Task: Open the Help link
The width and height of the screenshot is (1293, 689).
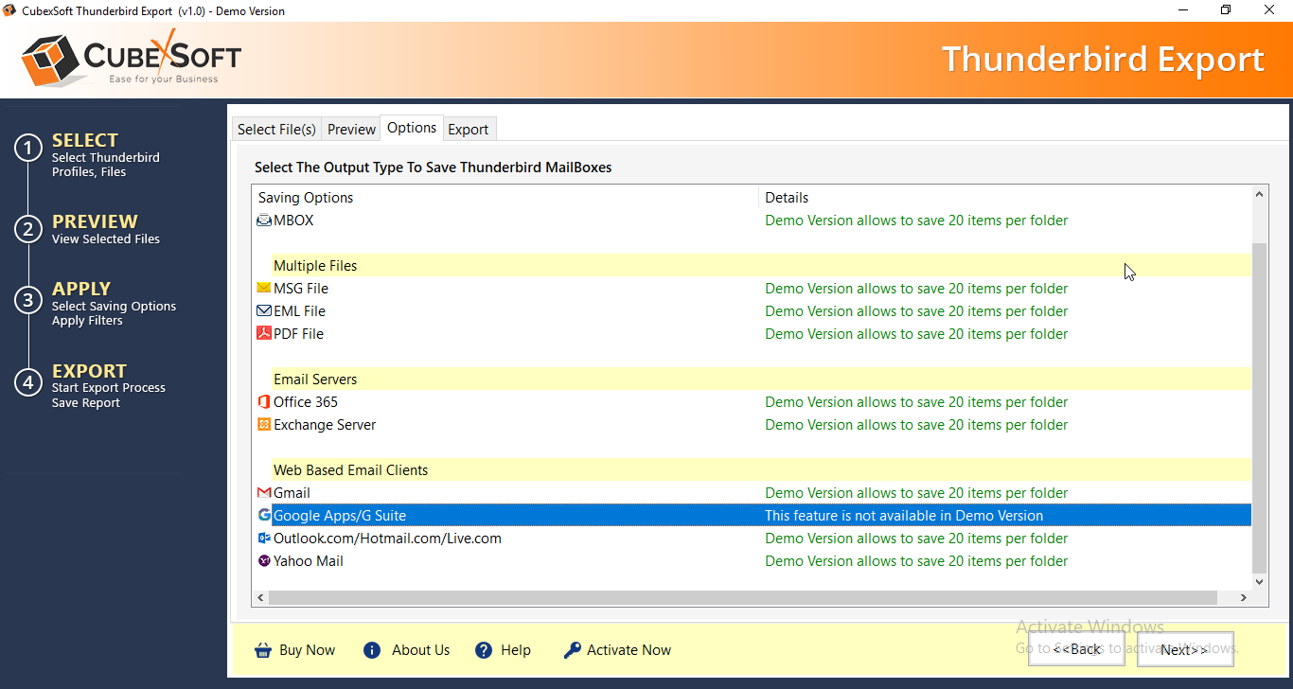Action: click(516, 650)
